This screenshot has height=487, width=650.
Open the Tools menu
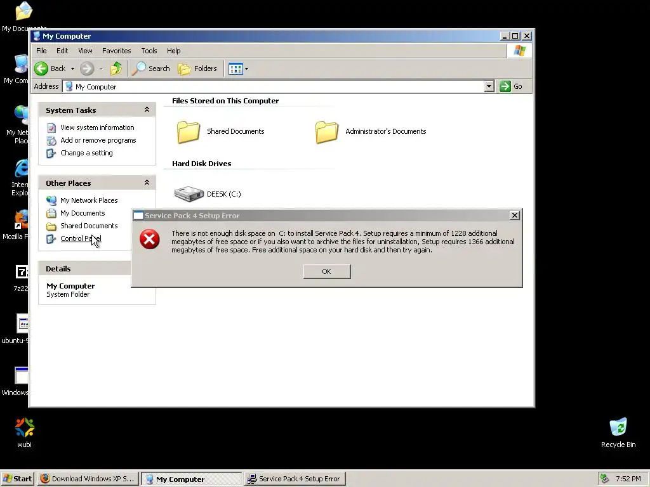149,51
